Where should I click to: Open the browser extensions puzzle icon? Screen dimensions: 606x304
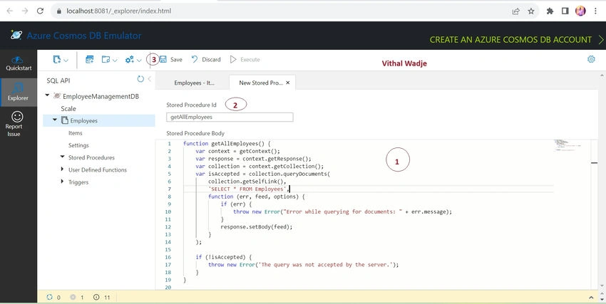coord(550,11)
